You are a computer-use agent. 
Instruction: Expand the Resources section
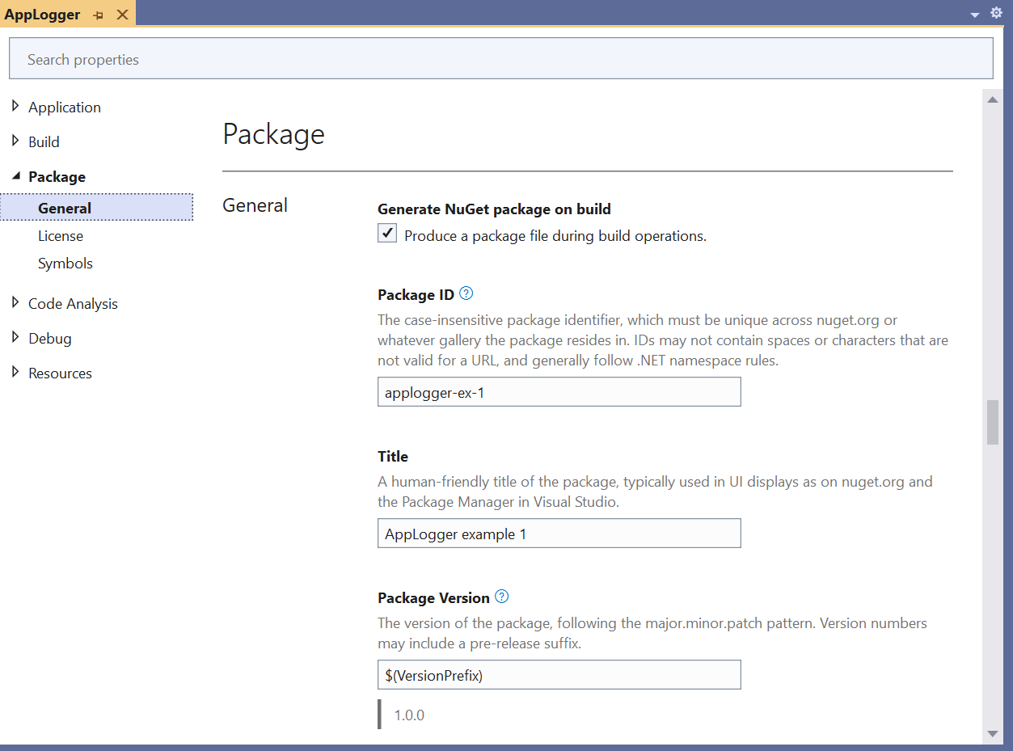15,373
